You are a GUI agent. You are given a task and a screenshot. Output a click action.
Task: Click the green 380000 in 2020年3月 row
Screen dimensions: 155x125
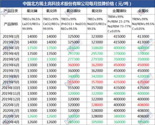tap(119, 116)
